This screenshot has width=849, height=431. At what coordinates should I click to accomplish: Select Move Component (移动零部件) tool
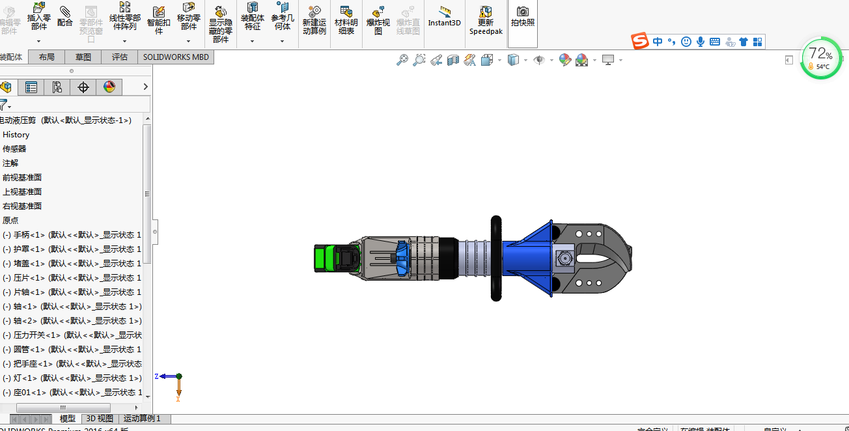[189, 17]
